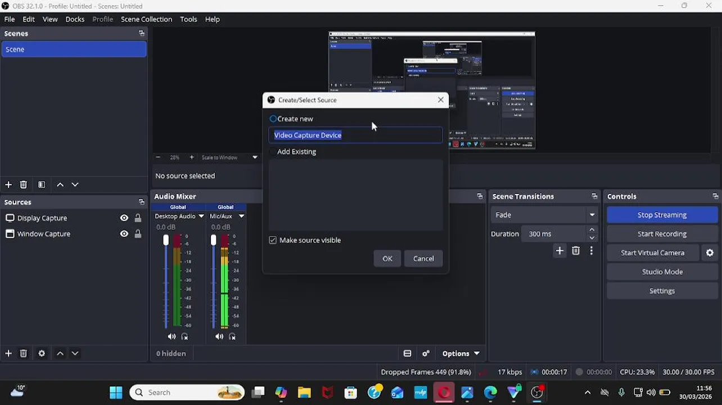Open scene filters icon in the Scenes toolbar
722x405 pixels.
(x=42, y=184)
